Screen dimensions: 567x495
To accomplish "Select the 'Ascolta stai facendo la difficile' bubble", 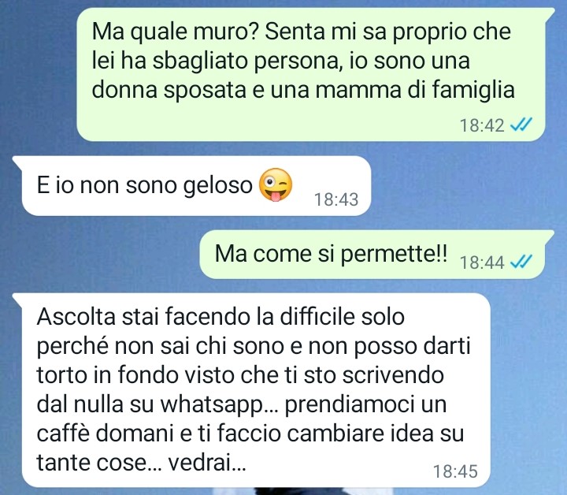I will point(252,390).
